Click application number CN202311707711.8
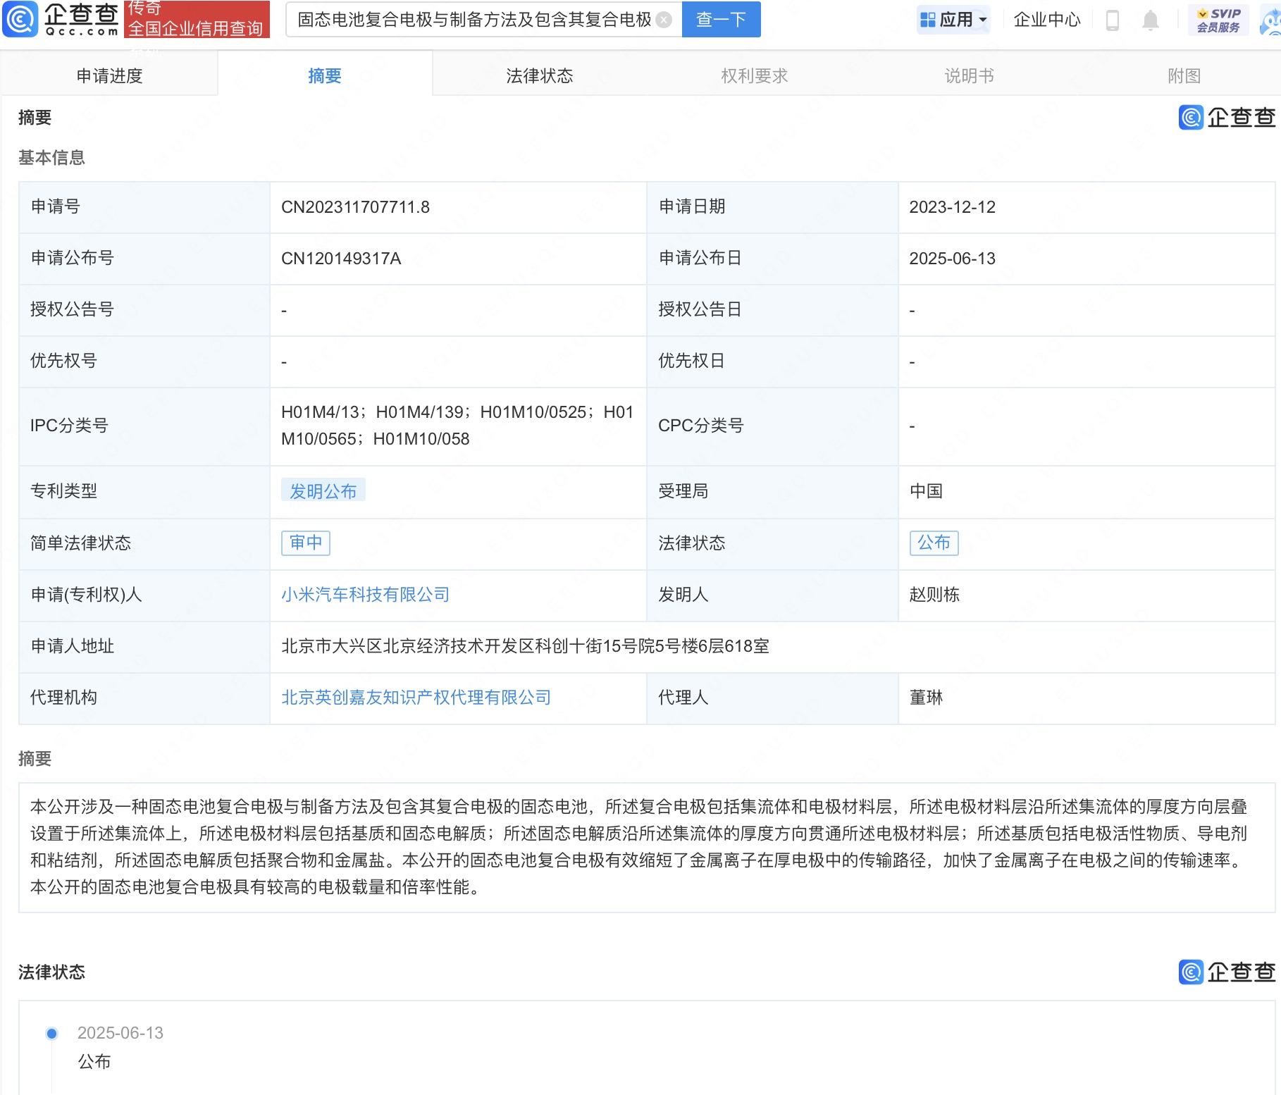 coord(355,207)
